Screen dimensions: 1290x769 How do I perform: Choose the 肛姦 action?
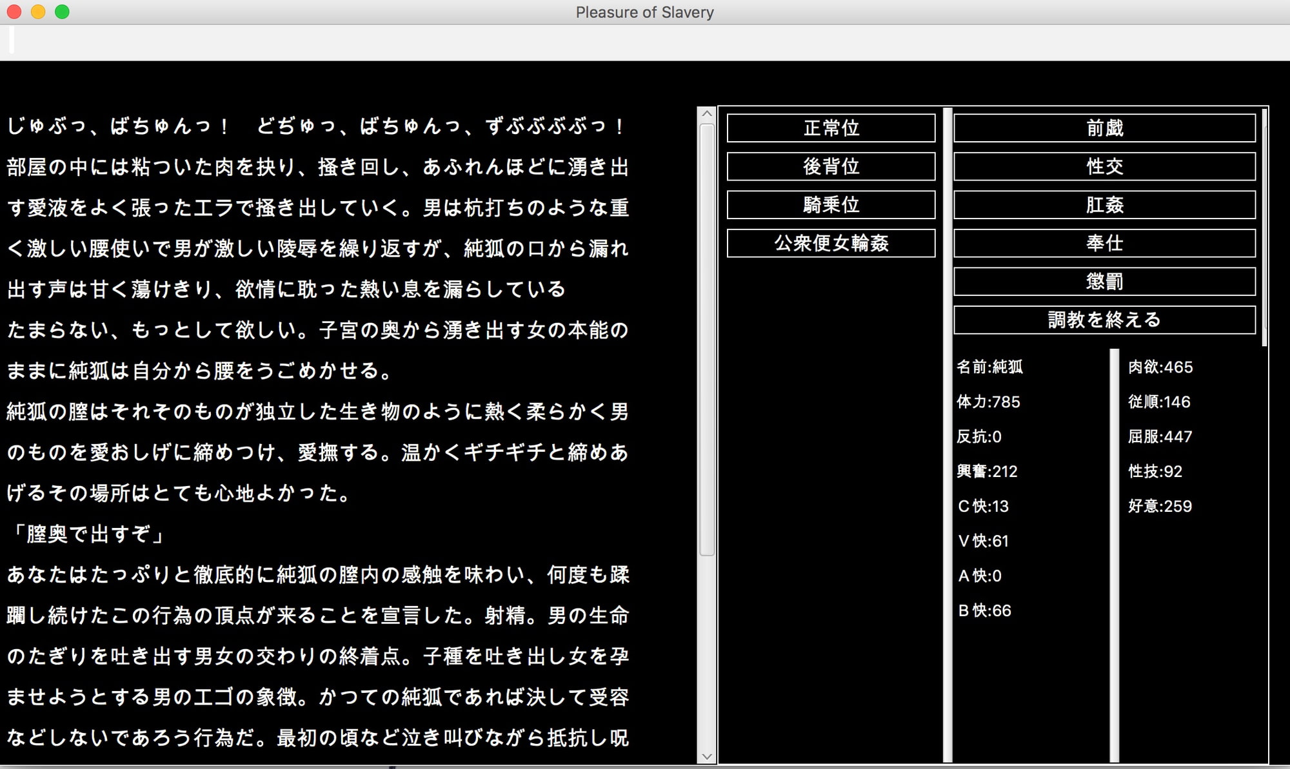pyautogui.click(x=1106, y=205)
